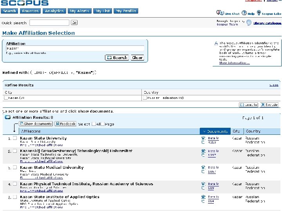Click details icon for Kazan Physical Technical Institute
The width and height of the screenshot is (282, 211).
tap(203, 184)
